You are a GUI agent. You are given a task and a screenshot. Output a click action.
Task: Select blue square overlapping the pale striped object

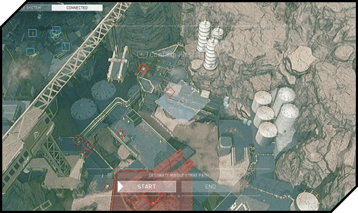point(30,52)
